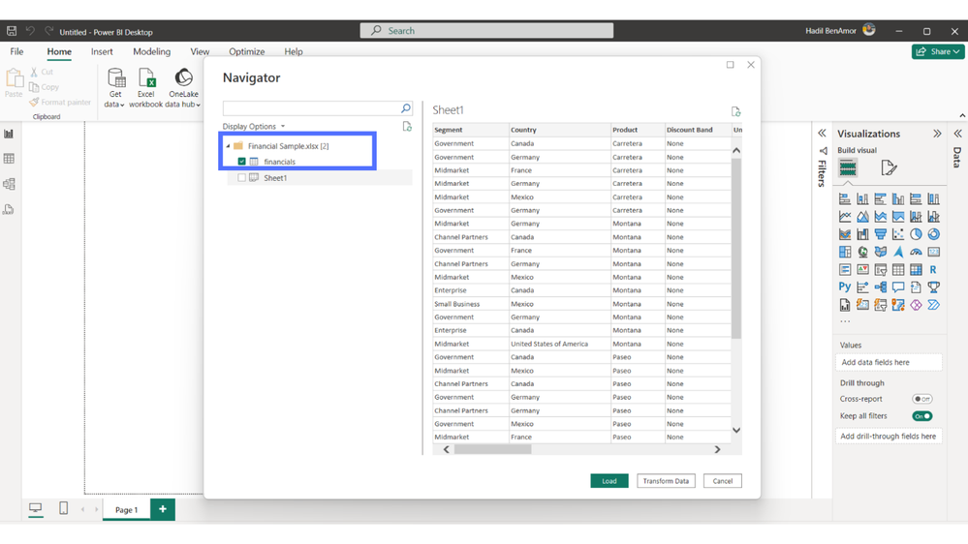The image size is (968, 544).
Task: Show more visuals via ellipsis
Action: tap(845, 321)
